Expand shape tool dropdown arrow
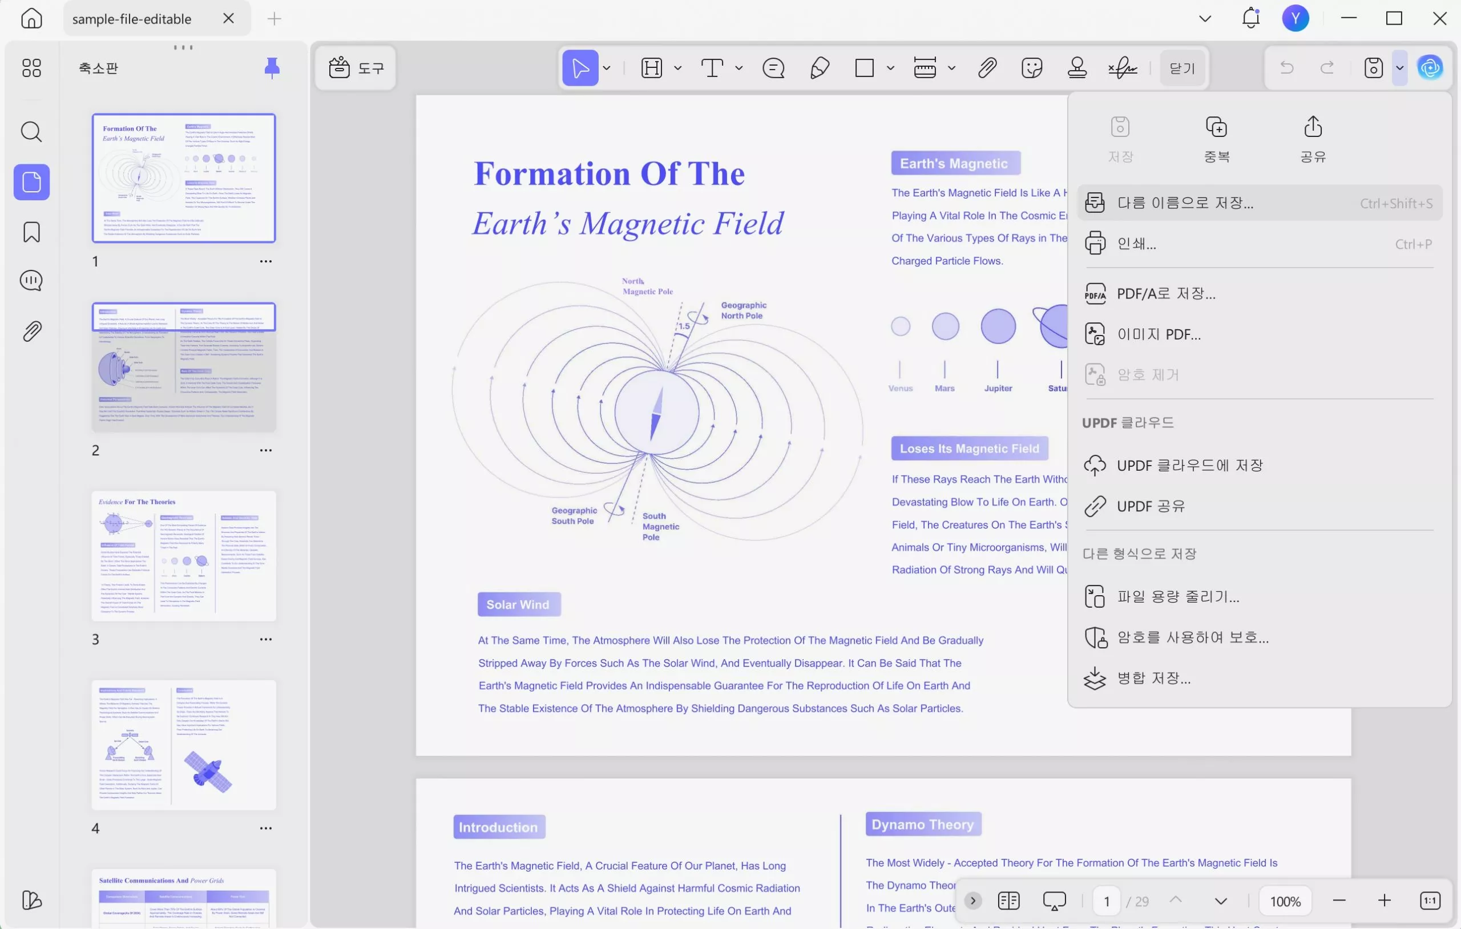This screenshot has width=1461, height=929. coord(891,68)
